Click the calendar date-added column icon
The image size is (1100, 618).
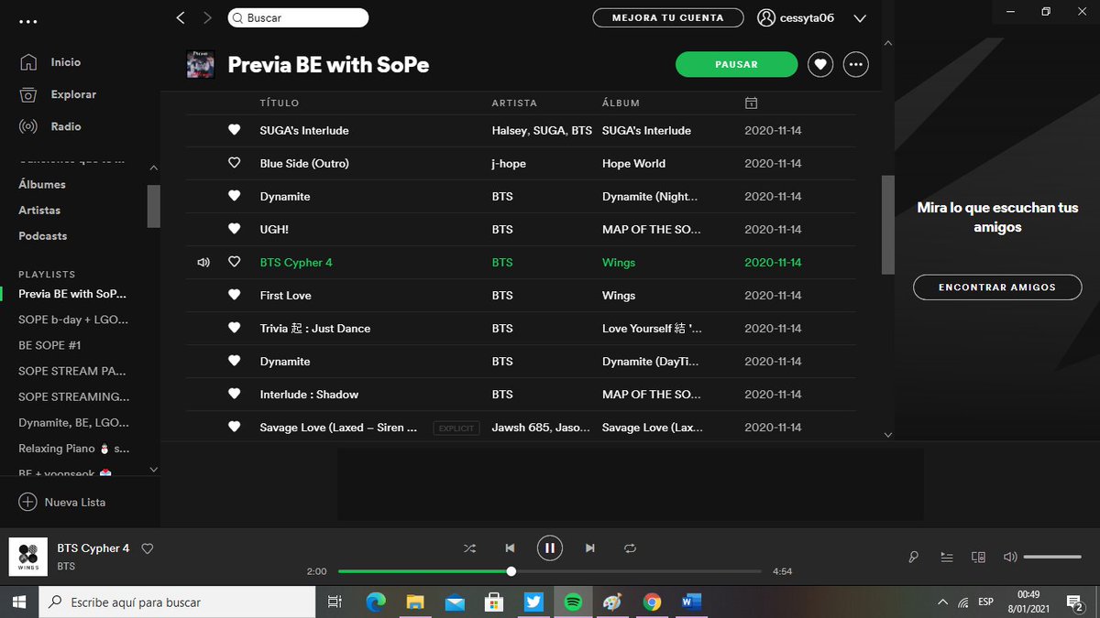pyautogui.click(x=751, y=103)
